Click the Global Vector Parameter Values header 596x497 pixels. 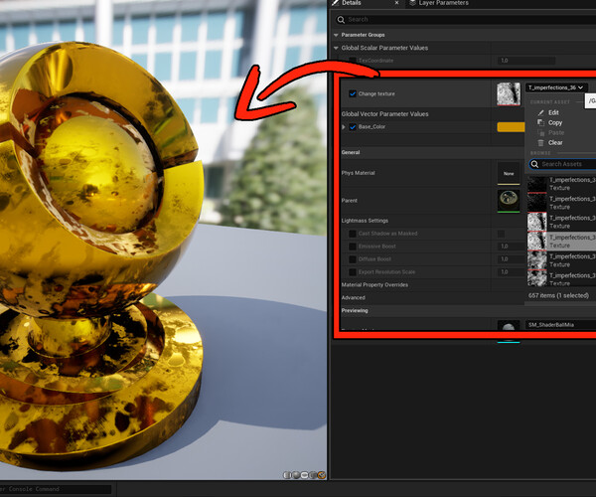[384, 114]
